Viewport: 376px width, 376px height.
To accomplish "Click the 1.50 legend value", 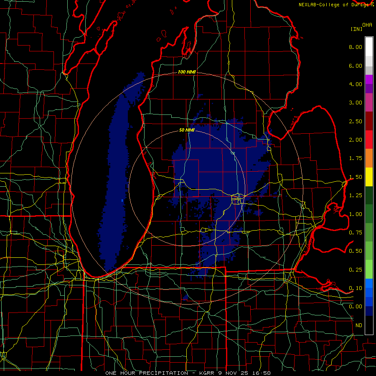I will tap(356, 177).
